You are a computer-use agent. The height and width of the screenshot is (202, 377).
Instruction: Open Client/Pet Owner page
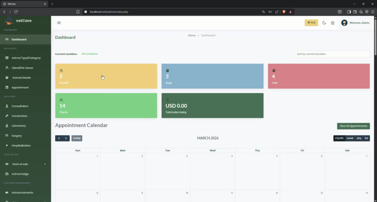pos(22,68)
